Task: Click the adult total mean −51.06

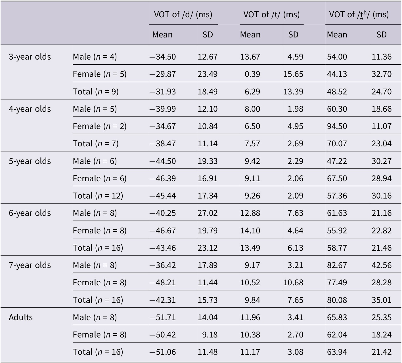Action: coord(163,352)
